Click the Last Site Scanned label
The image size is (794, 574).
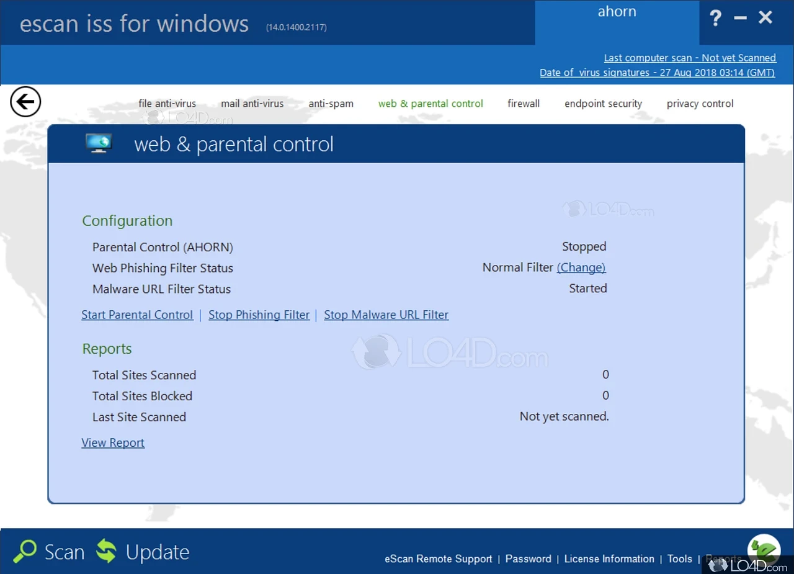click(x=139, y=417)
